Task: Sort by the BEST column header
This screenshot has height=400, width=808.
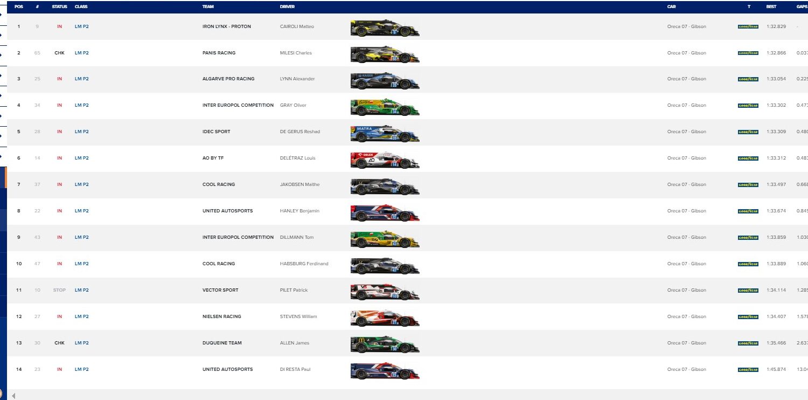Action: coord(771,7)
